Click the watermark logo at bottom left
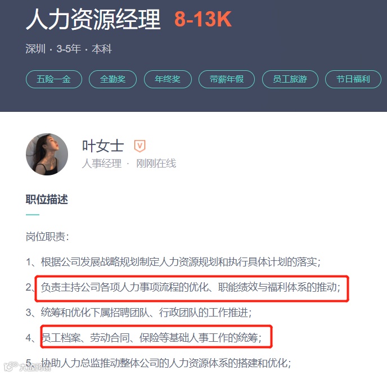 click(28, 367)
